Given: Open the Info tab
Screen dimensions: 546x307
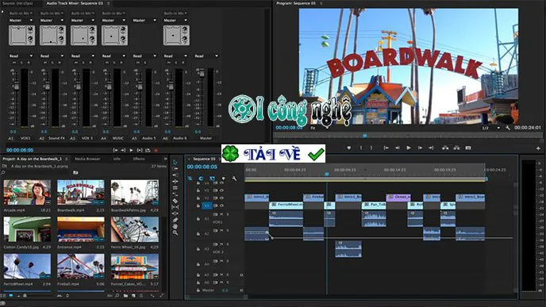Looking at the screenshot, I should (117, 159).
